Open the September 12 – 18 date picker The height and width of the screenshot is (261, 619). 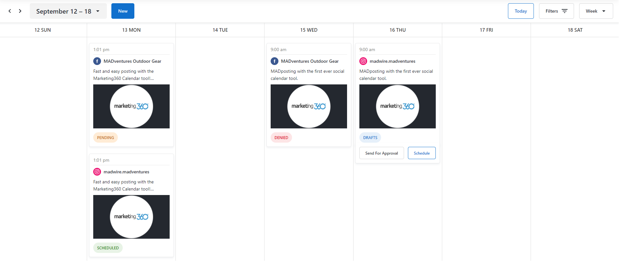(x=68, y=11)
